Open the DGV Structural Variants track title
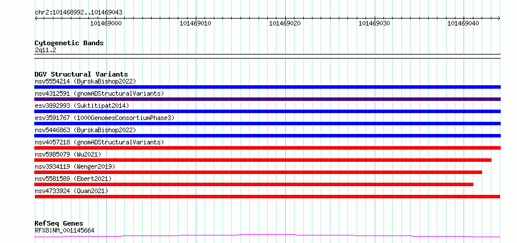The height and width of the screenshot is (243, 517). click(81, 74)
